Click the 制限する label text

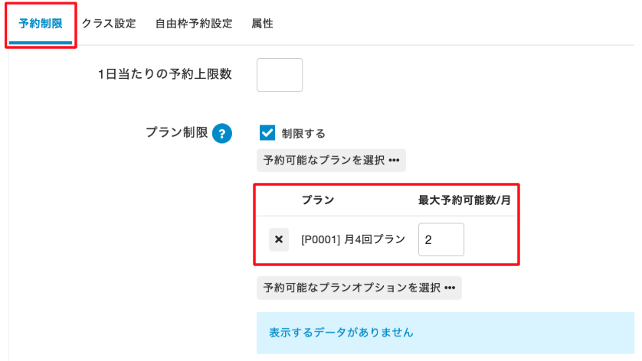303,133
